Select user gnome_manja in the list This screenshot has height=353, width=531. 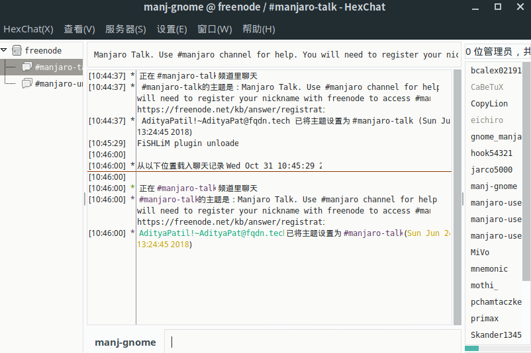point(496,137)
